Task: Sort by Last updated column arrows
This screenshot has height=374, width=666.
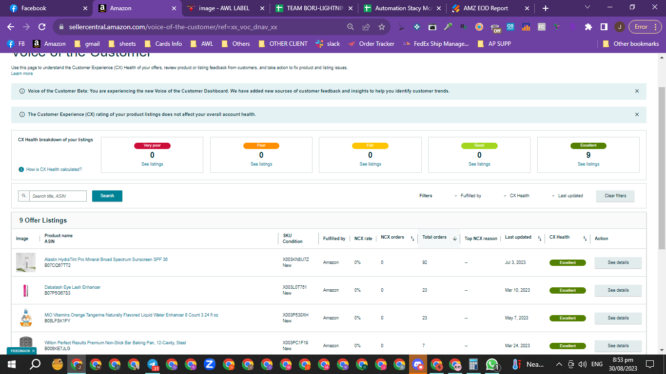Action: click(x=540, y=238)
